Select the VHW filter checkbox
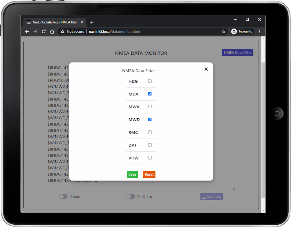 (x=150, y=158)
